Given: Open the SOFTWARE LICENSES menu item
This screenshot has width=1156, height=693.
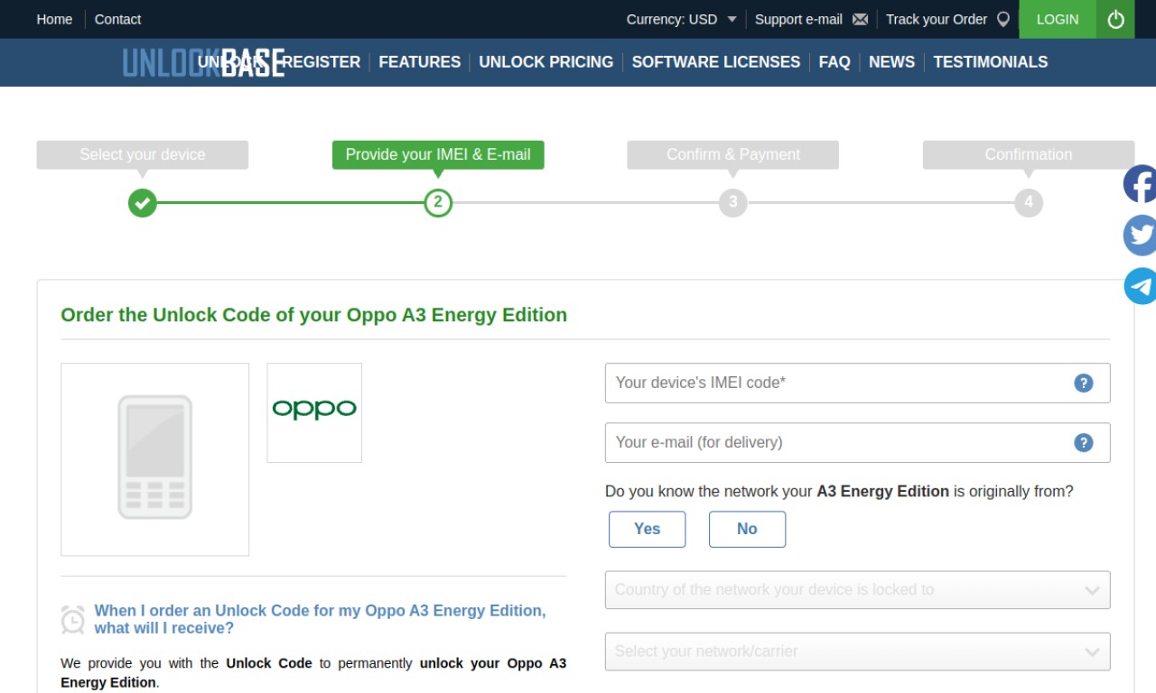Looking at the screenshot, I should (x=716, y=62).
